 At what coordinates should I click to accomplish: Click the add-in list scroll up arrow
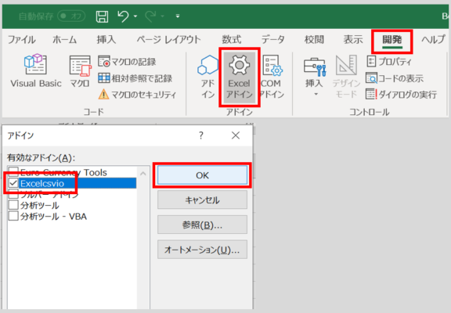coord(143,173)
